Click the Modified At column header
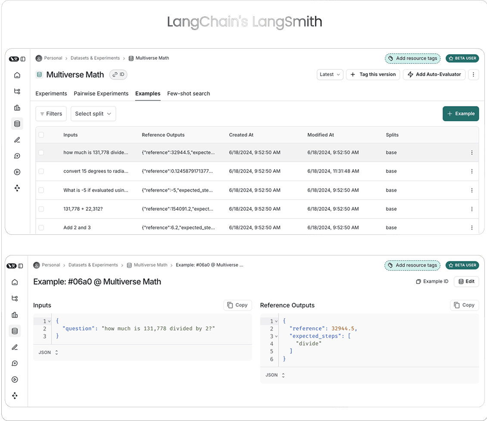487x421 pixels. pos(321,135)
